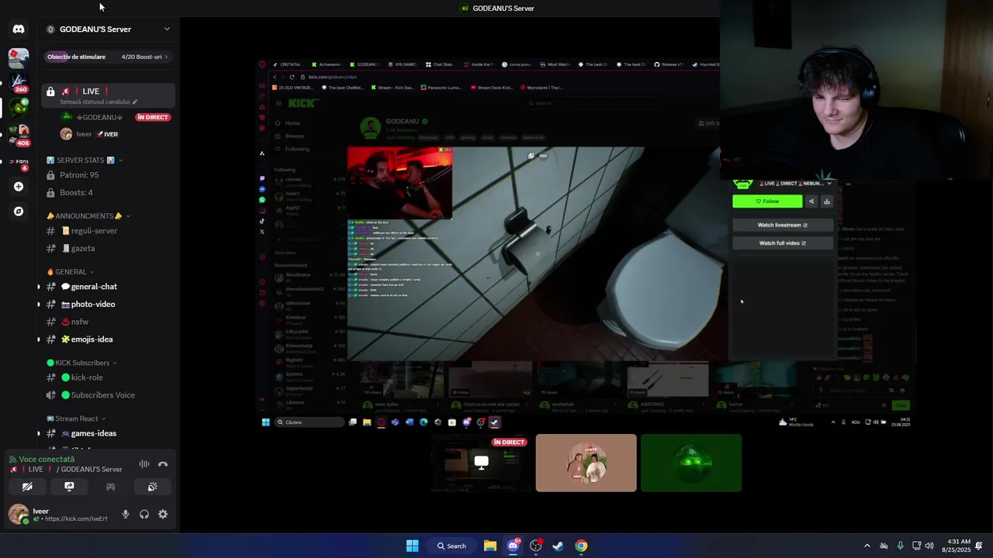Show hidden system tray icons
The width and height of the screenshot is (993, 558).
click(x=867, y=546)
